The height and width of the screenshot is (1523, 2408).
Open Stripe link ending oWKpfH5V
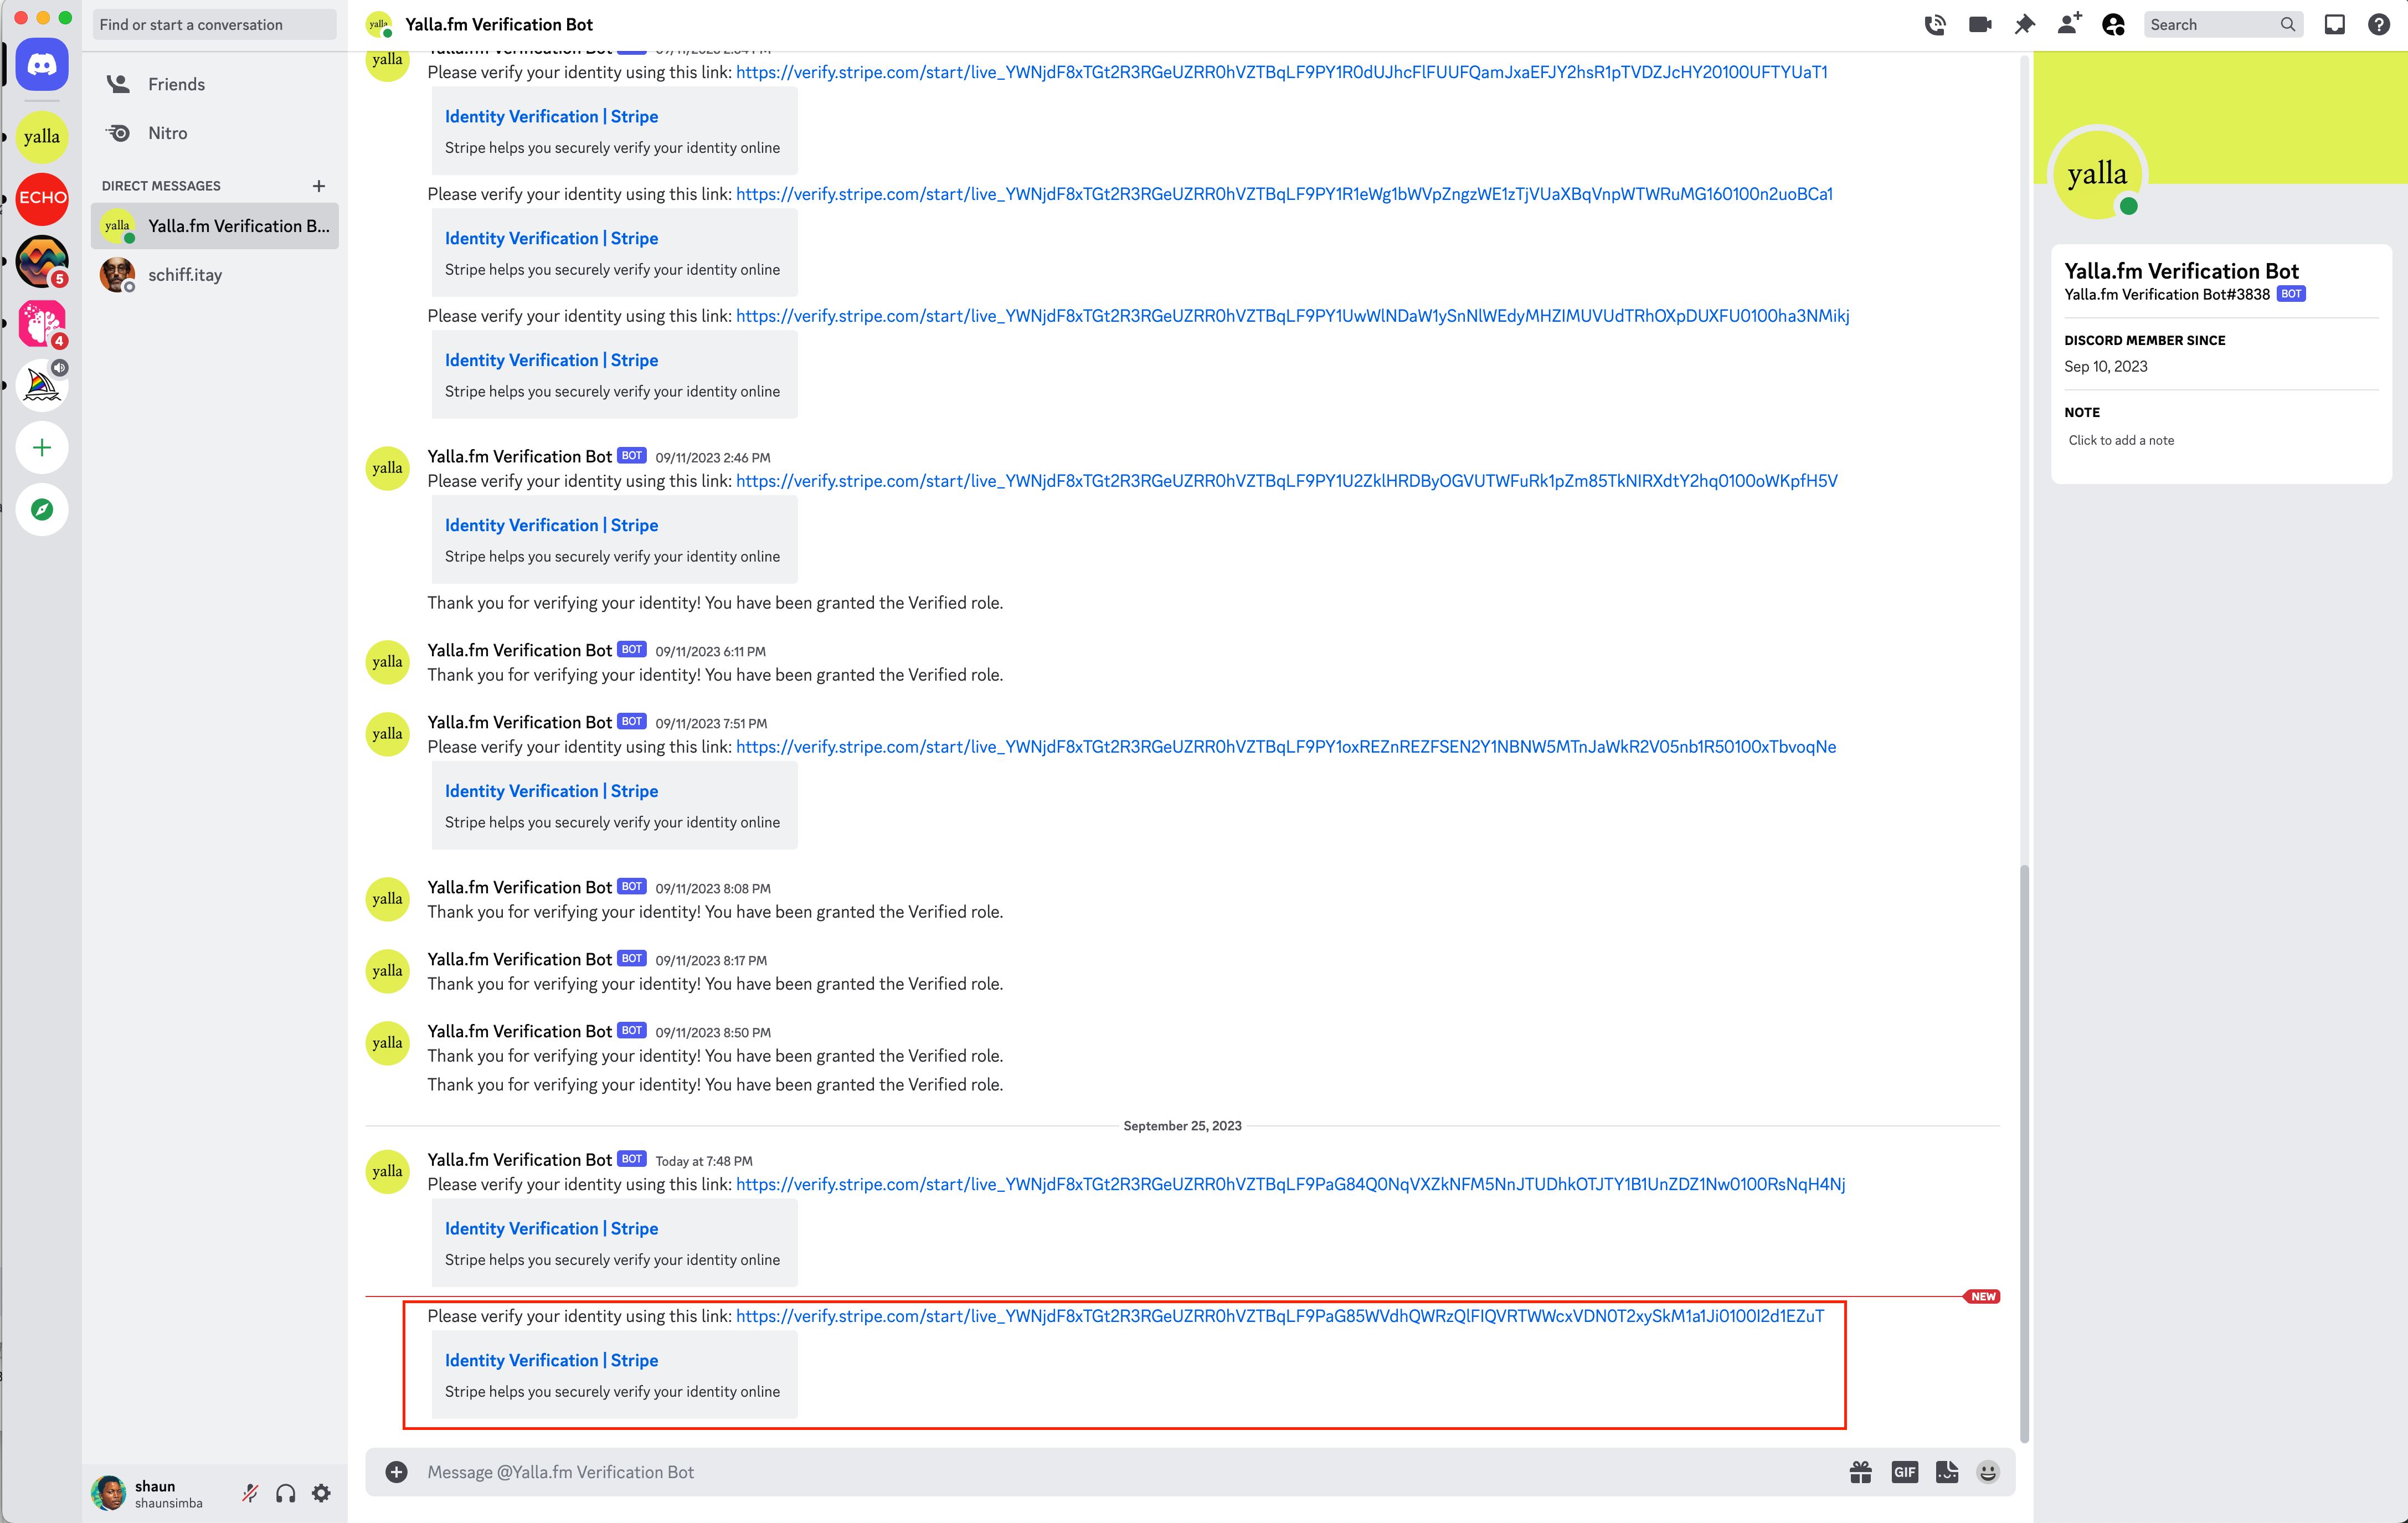pos(1286,481)
